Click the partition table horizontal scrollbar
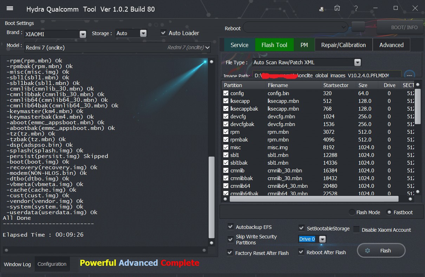This screenshot has height=277, width=425. pyautogui.click(x=314, y=199)
